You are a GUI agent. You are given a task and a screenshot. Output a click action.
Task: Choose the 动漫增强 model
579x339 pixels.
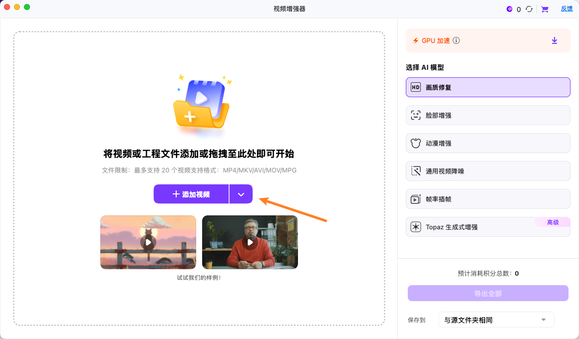488,143
